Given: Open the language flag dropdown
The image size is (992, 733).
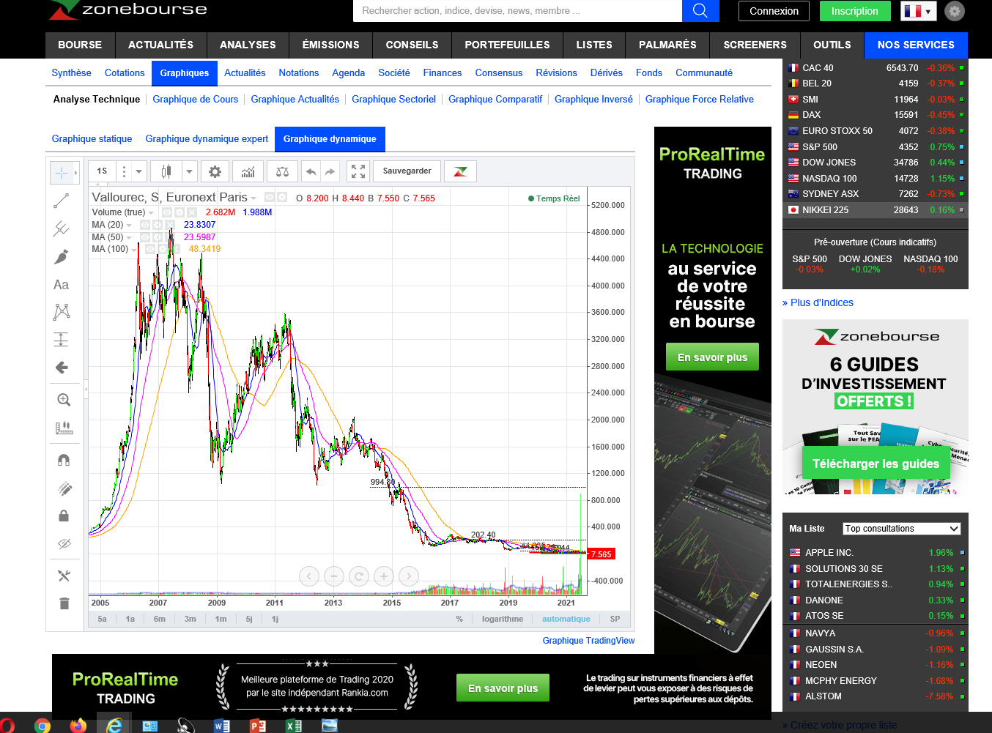Looking at the screenshot, I should coord(917,11).
